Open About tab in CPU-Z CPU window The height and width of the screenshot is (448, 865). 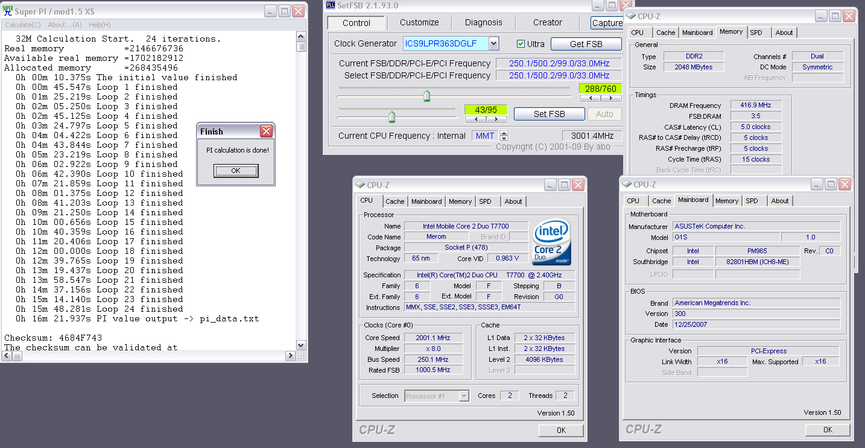pos(513,201)
